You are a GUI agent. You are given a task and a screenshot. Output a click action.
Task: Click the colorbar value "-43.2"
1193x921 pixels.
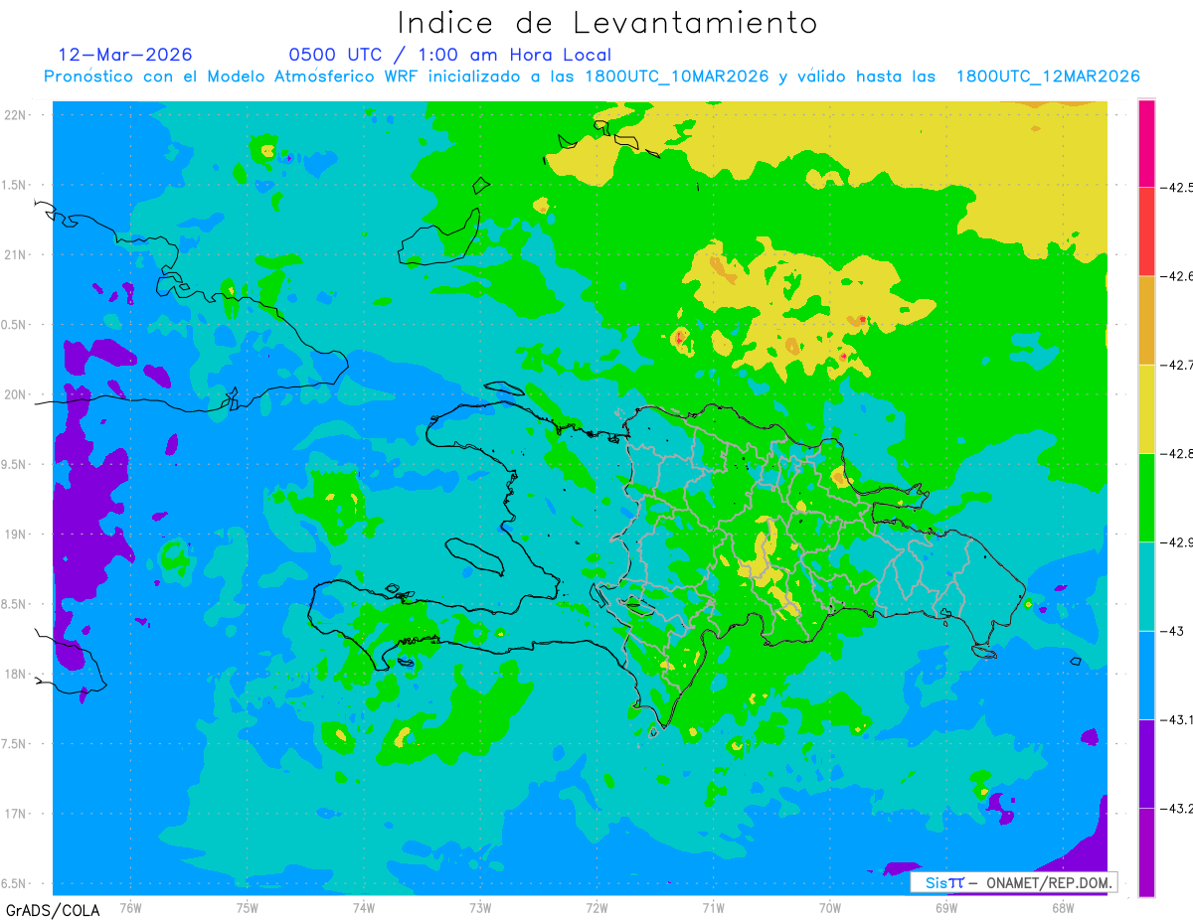pos(1177,809)
